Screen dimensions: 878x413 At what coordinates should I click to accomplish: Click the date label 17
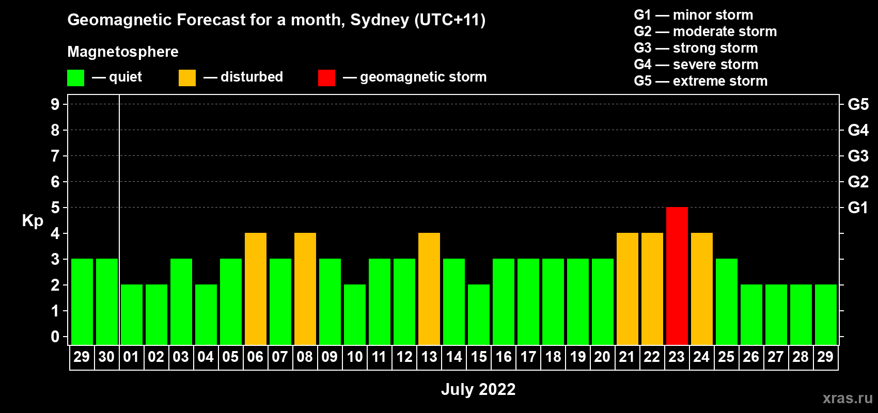click(x=528, y=357)
